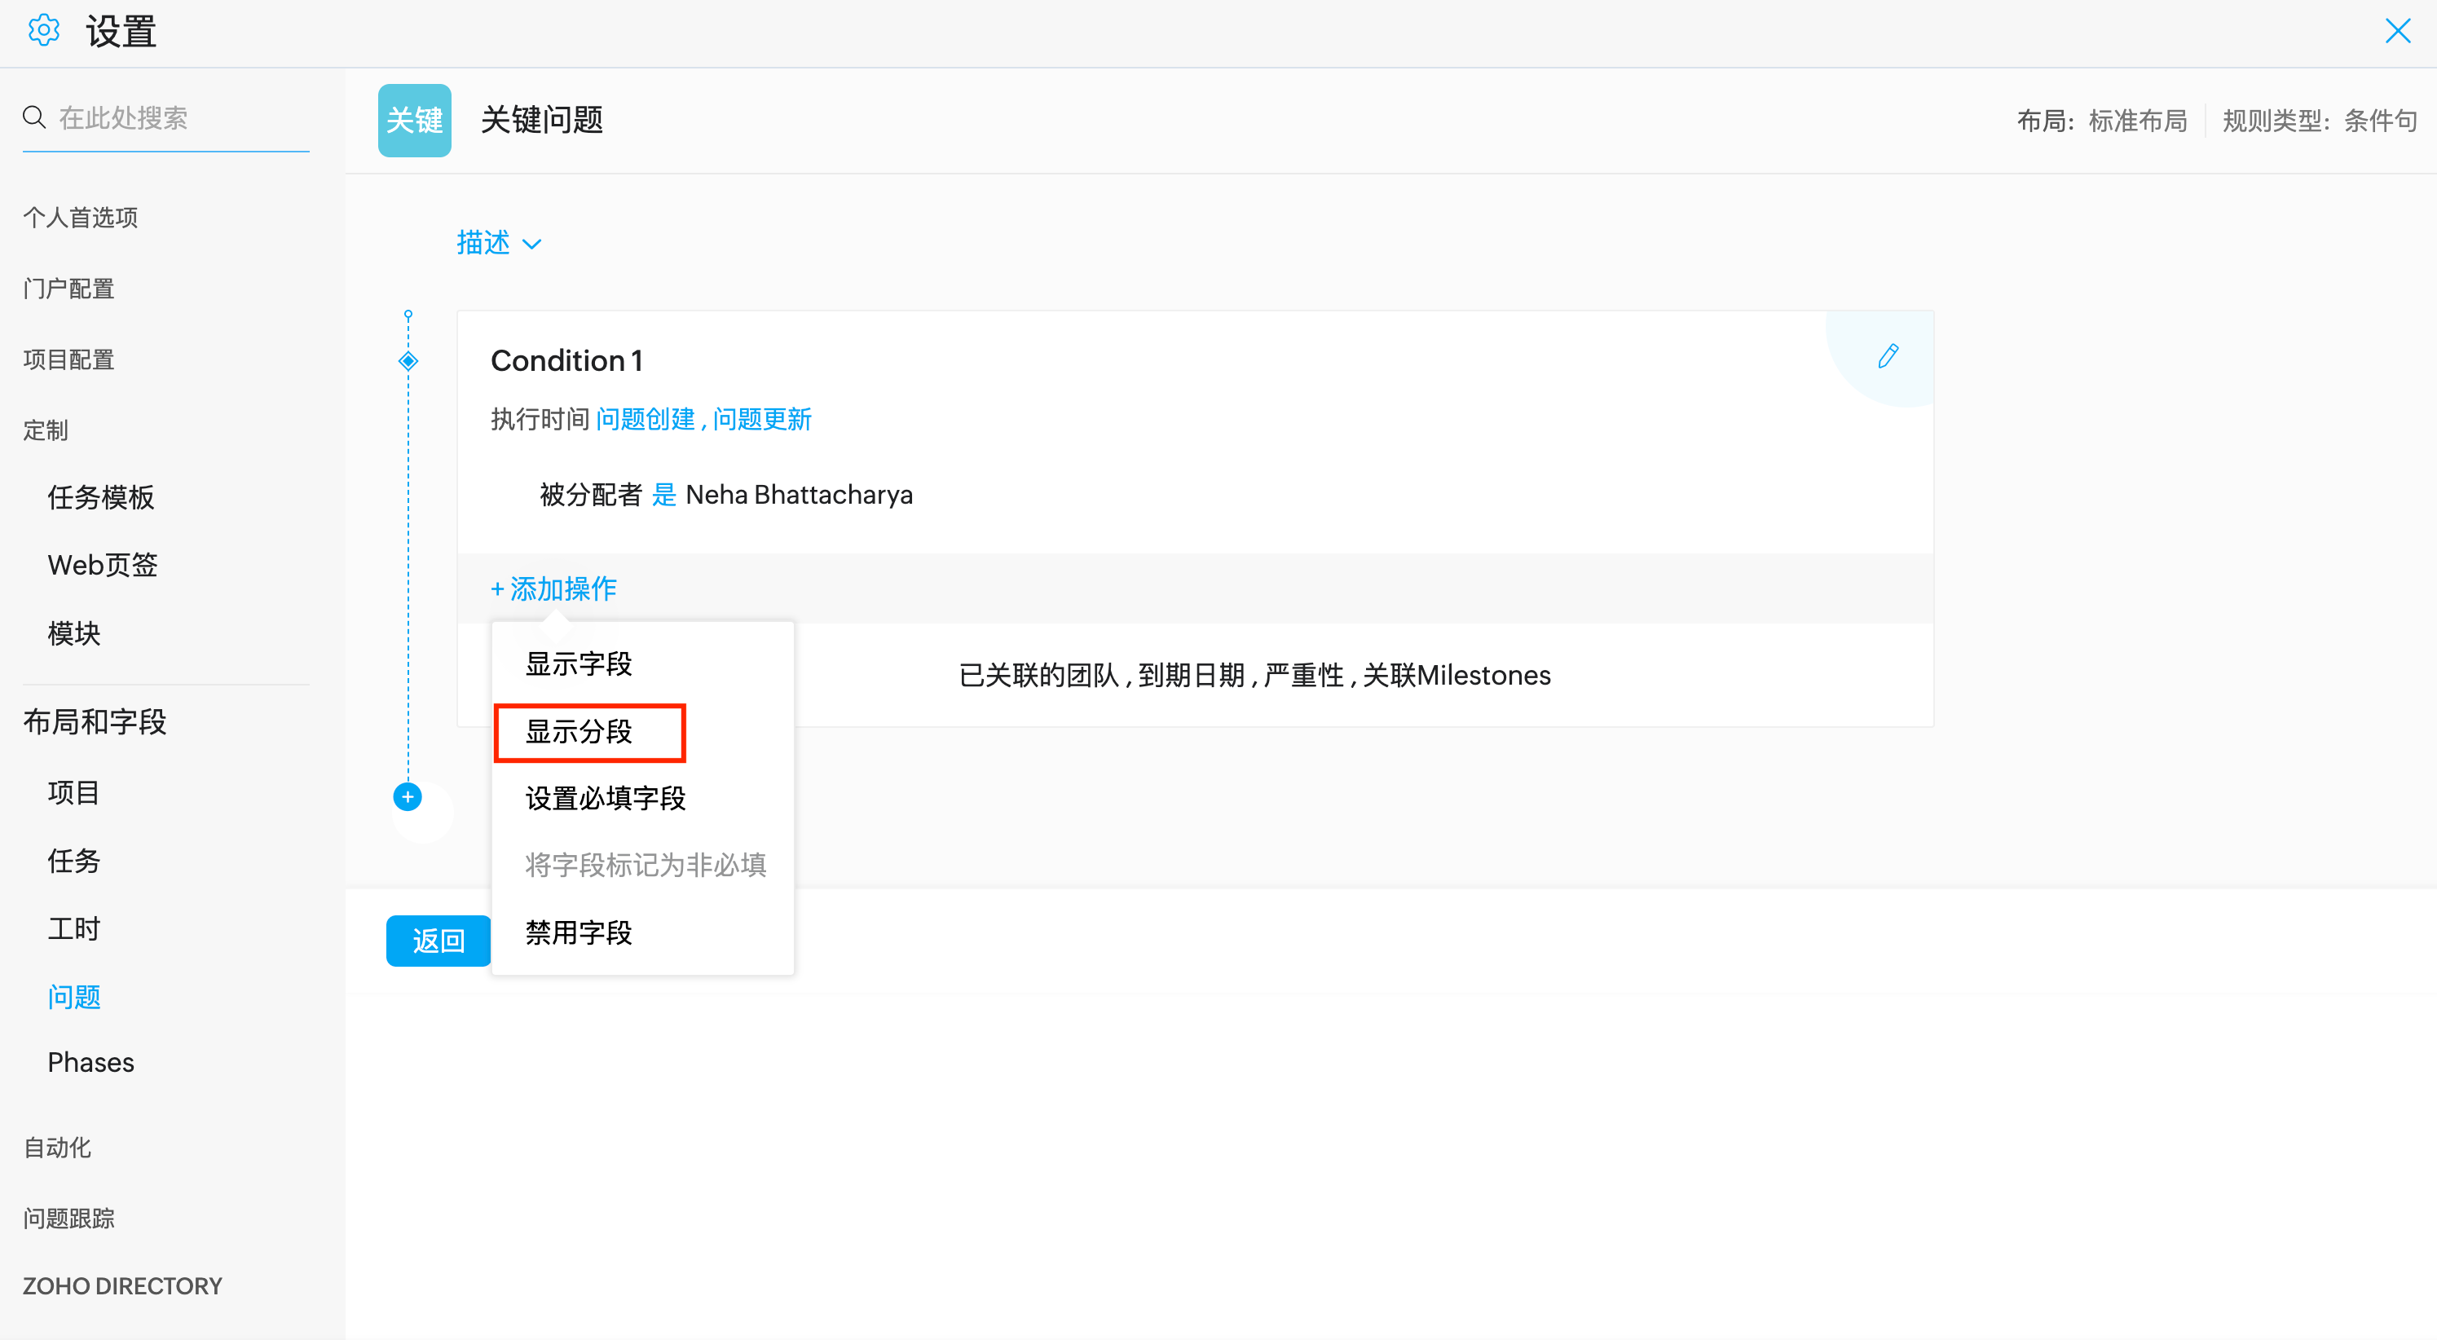Open 任务模板 in the sidebar
The height and width of the screenshot is (1340, 2437).
(100, 497)
